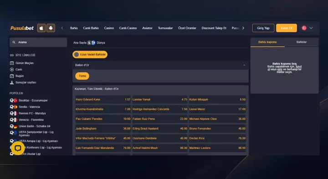
Task: Select Rodrigo Hernandez Cascante odds 7.50
Action: click(160, 109)
